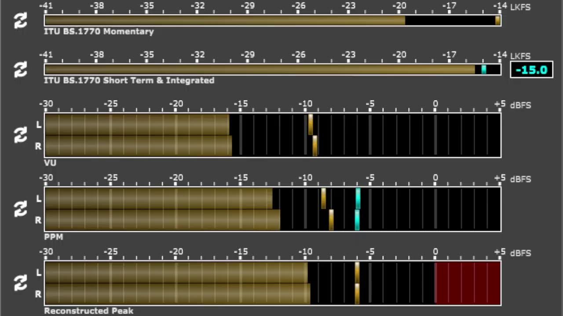Click the gold peak hold on Reconstructed Peak L
563x316 pixels.
click(357, 273)
